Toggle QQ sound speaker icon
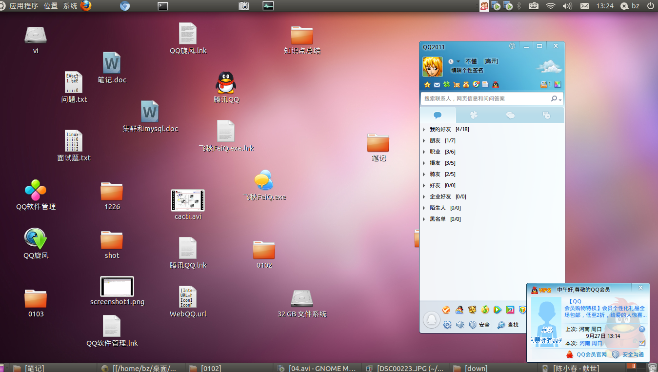 tap(459, 325)
